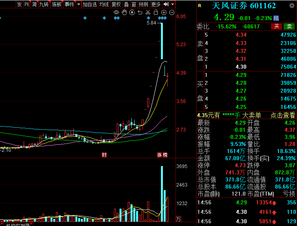Open dropdown arrow at the toolbar's end

click(172, 4)
